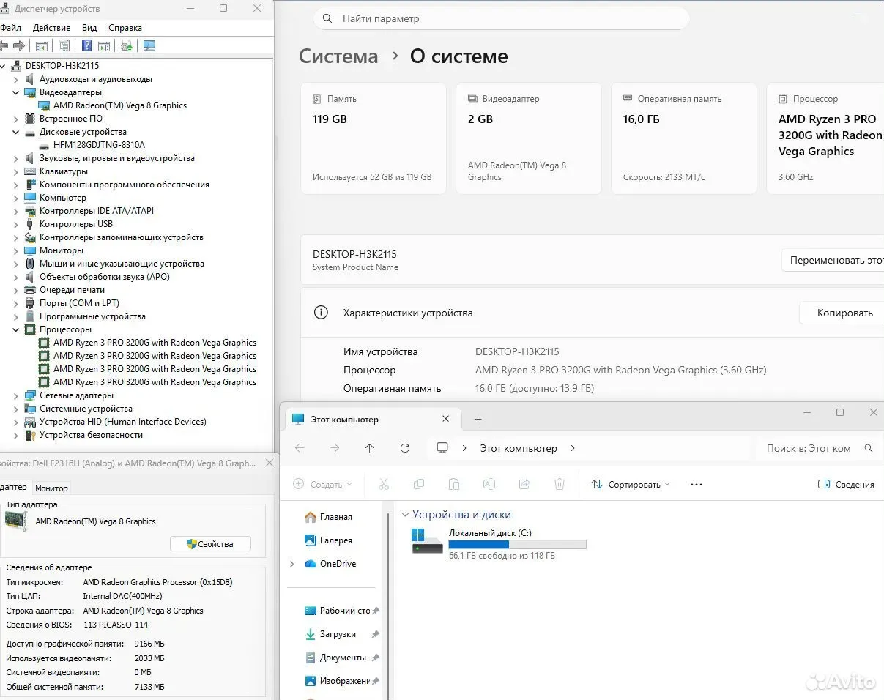Open the 'Вид' menu

point(89,28)
